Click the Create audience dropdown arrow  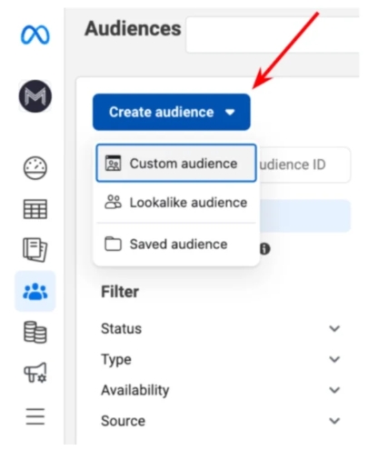pyautogui.click(x=230, y=113)
